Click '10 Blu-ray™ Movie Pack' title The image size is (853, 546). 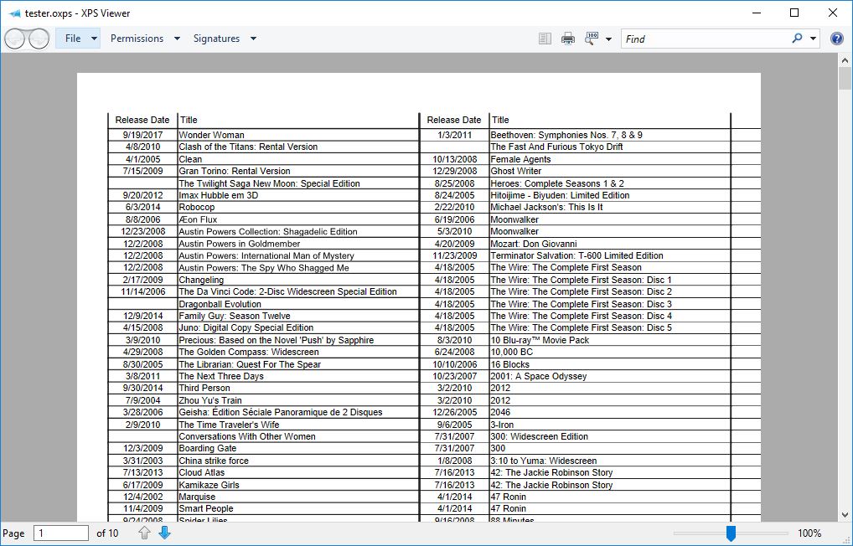click(x=540, y=341)
